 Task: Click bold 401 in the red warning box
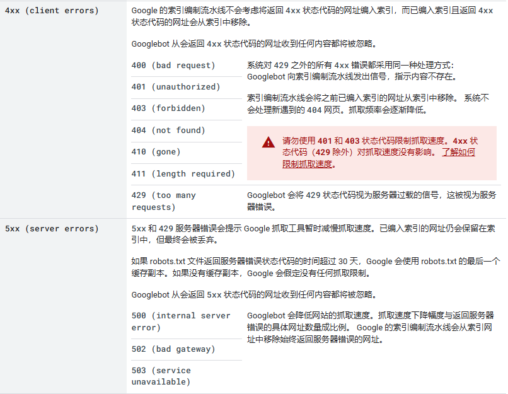click(325, 141)
